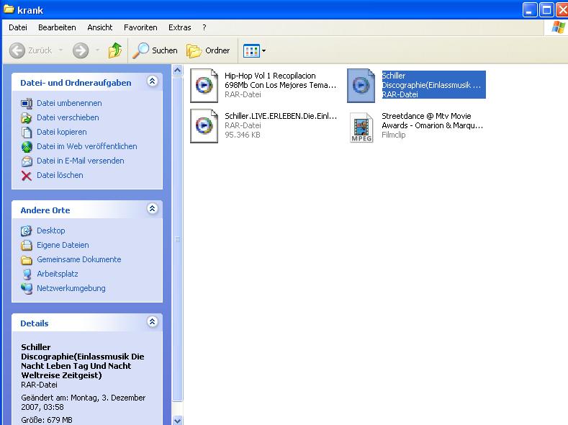Open the ? help menu
Image resolution: width=568 pixels, height=425 pixels.
click(204, 27)
